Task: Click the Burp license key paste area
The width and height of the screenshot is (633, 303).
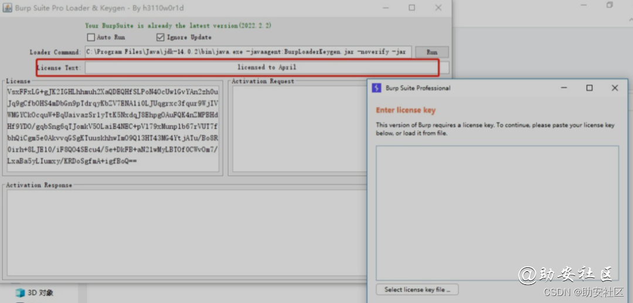Action: (498, 213)
